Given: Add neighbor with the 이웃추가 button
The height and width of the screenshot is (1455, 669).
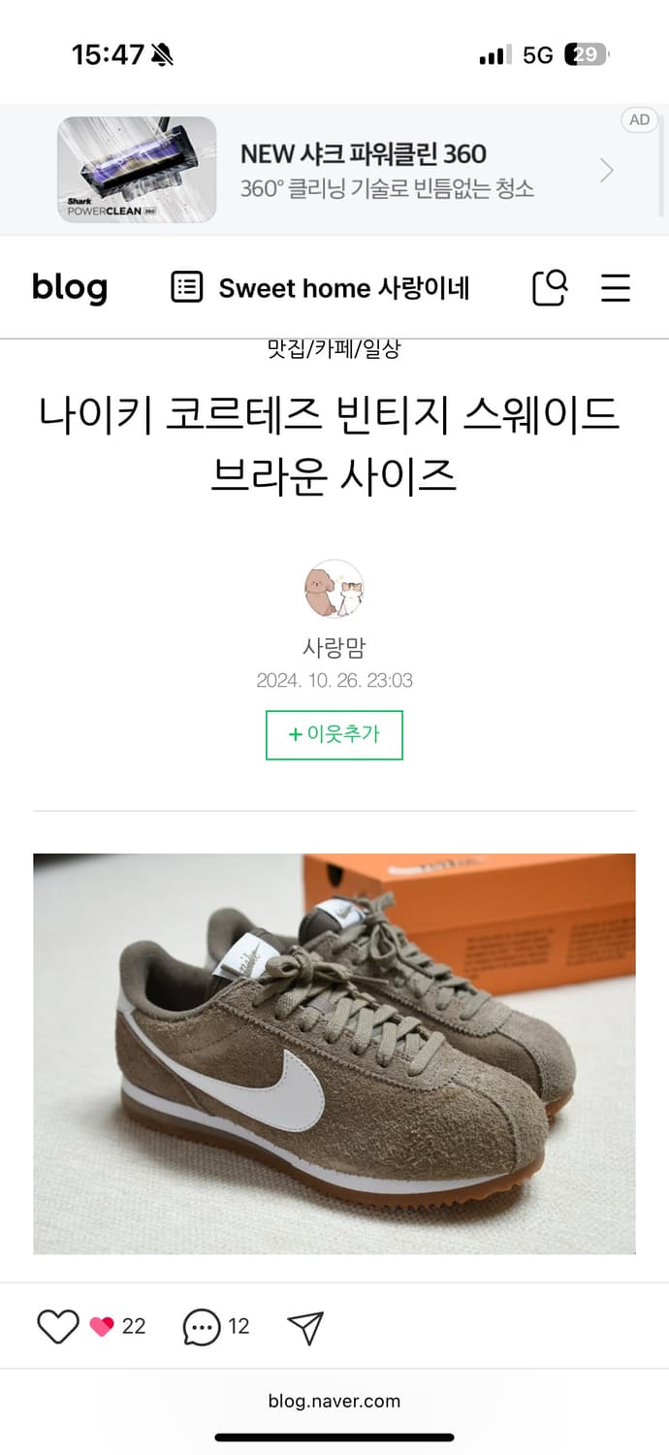Looking at the screenshot, I should (x=334, y=735).
